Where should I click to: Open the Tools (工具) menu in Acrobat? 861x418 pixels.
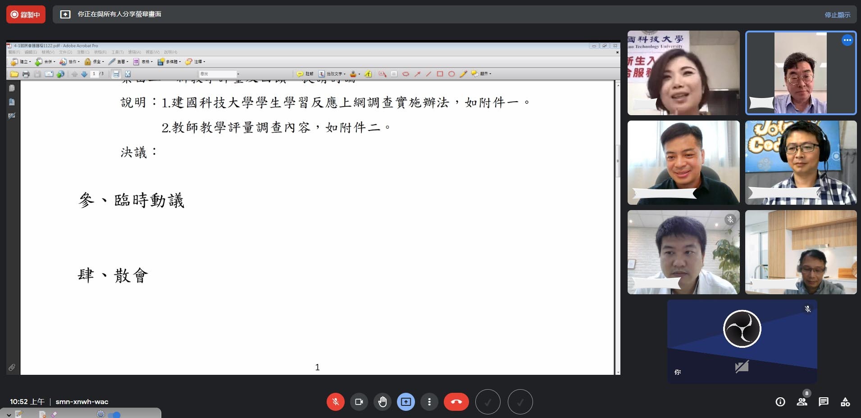tap(118, 52)
